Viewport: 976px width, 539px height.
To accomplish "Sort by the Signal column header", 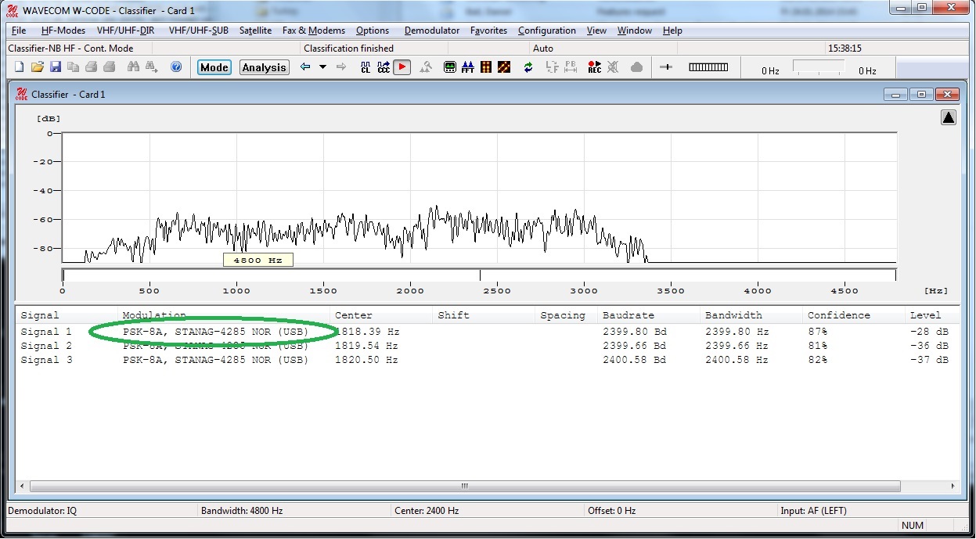I will [x=67, y=315].
